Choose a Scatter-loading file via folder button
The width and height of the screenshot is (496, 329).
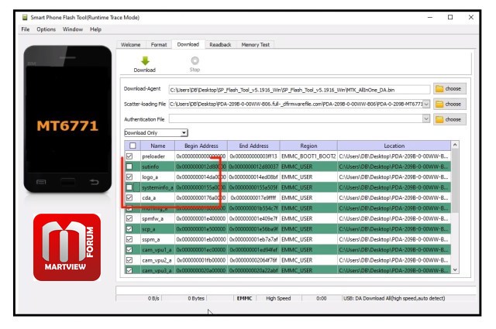point(449,104)
